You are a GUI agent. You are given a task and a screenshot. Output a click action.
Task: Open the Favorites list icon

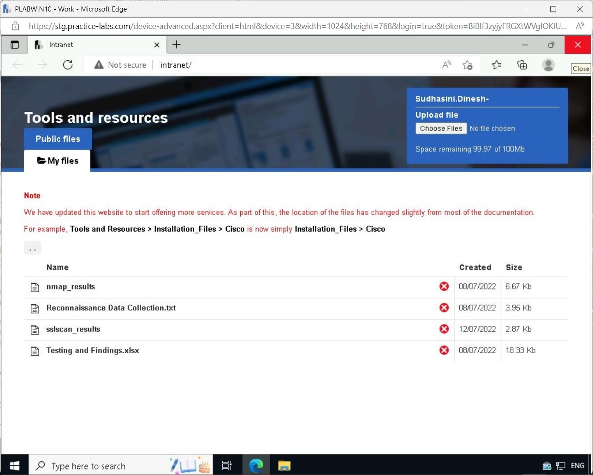tap(496, 65)
